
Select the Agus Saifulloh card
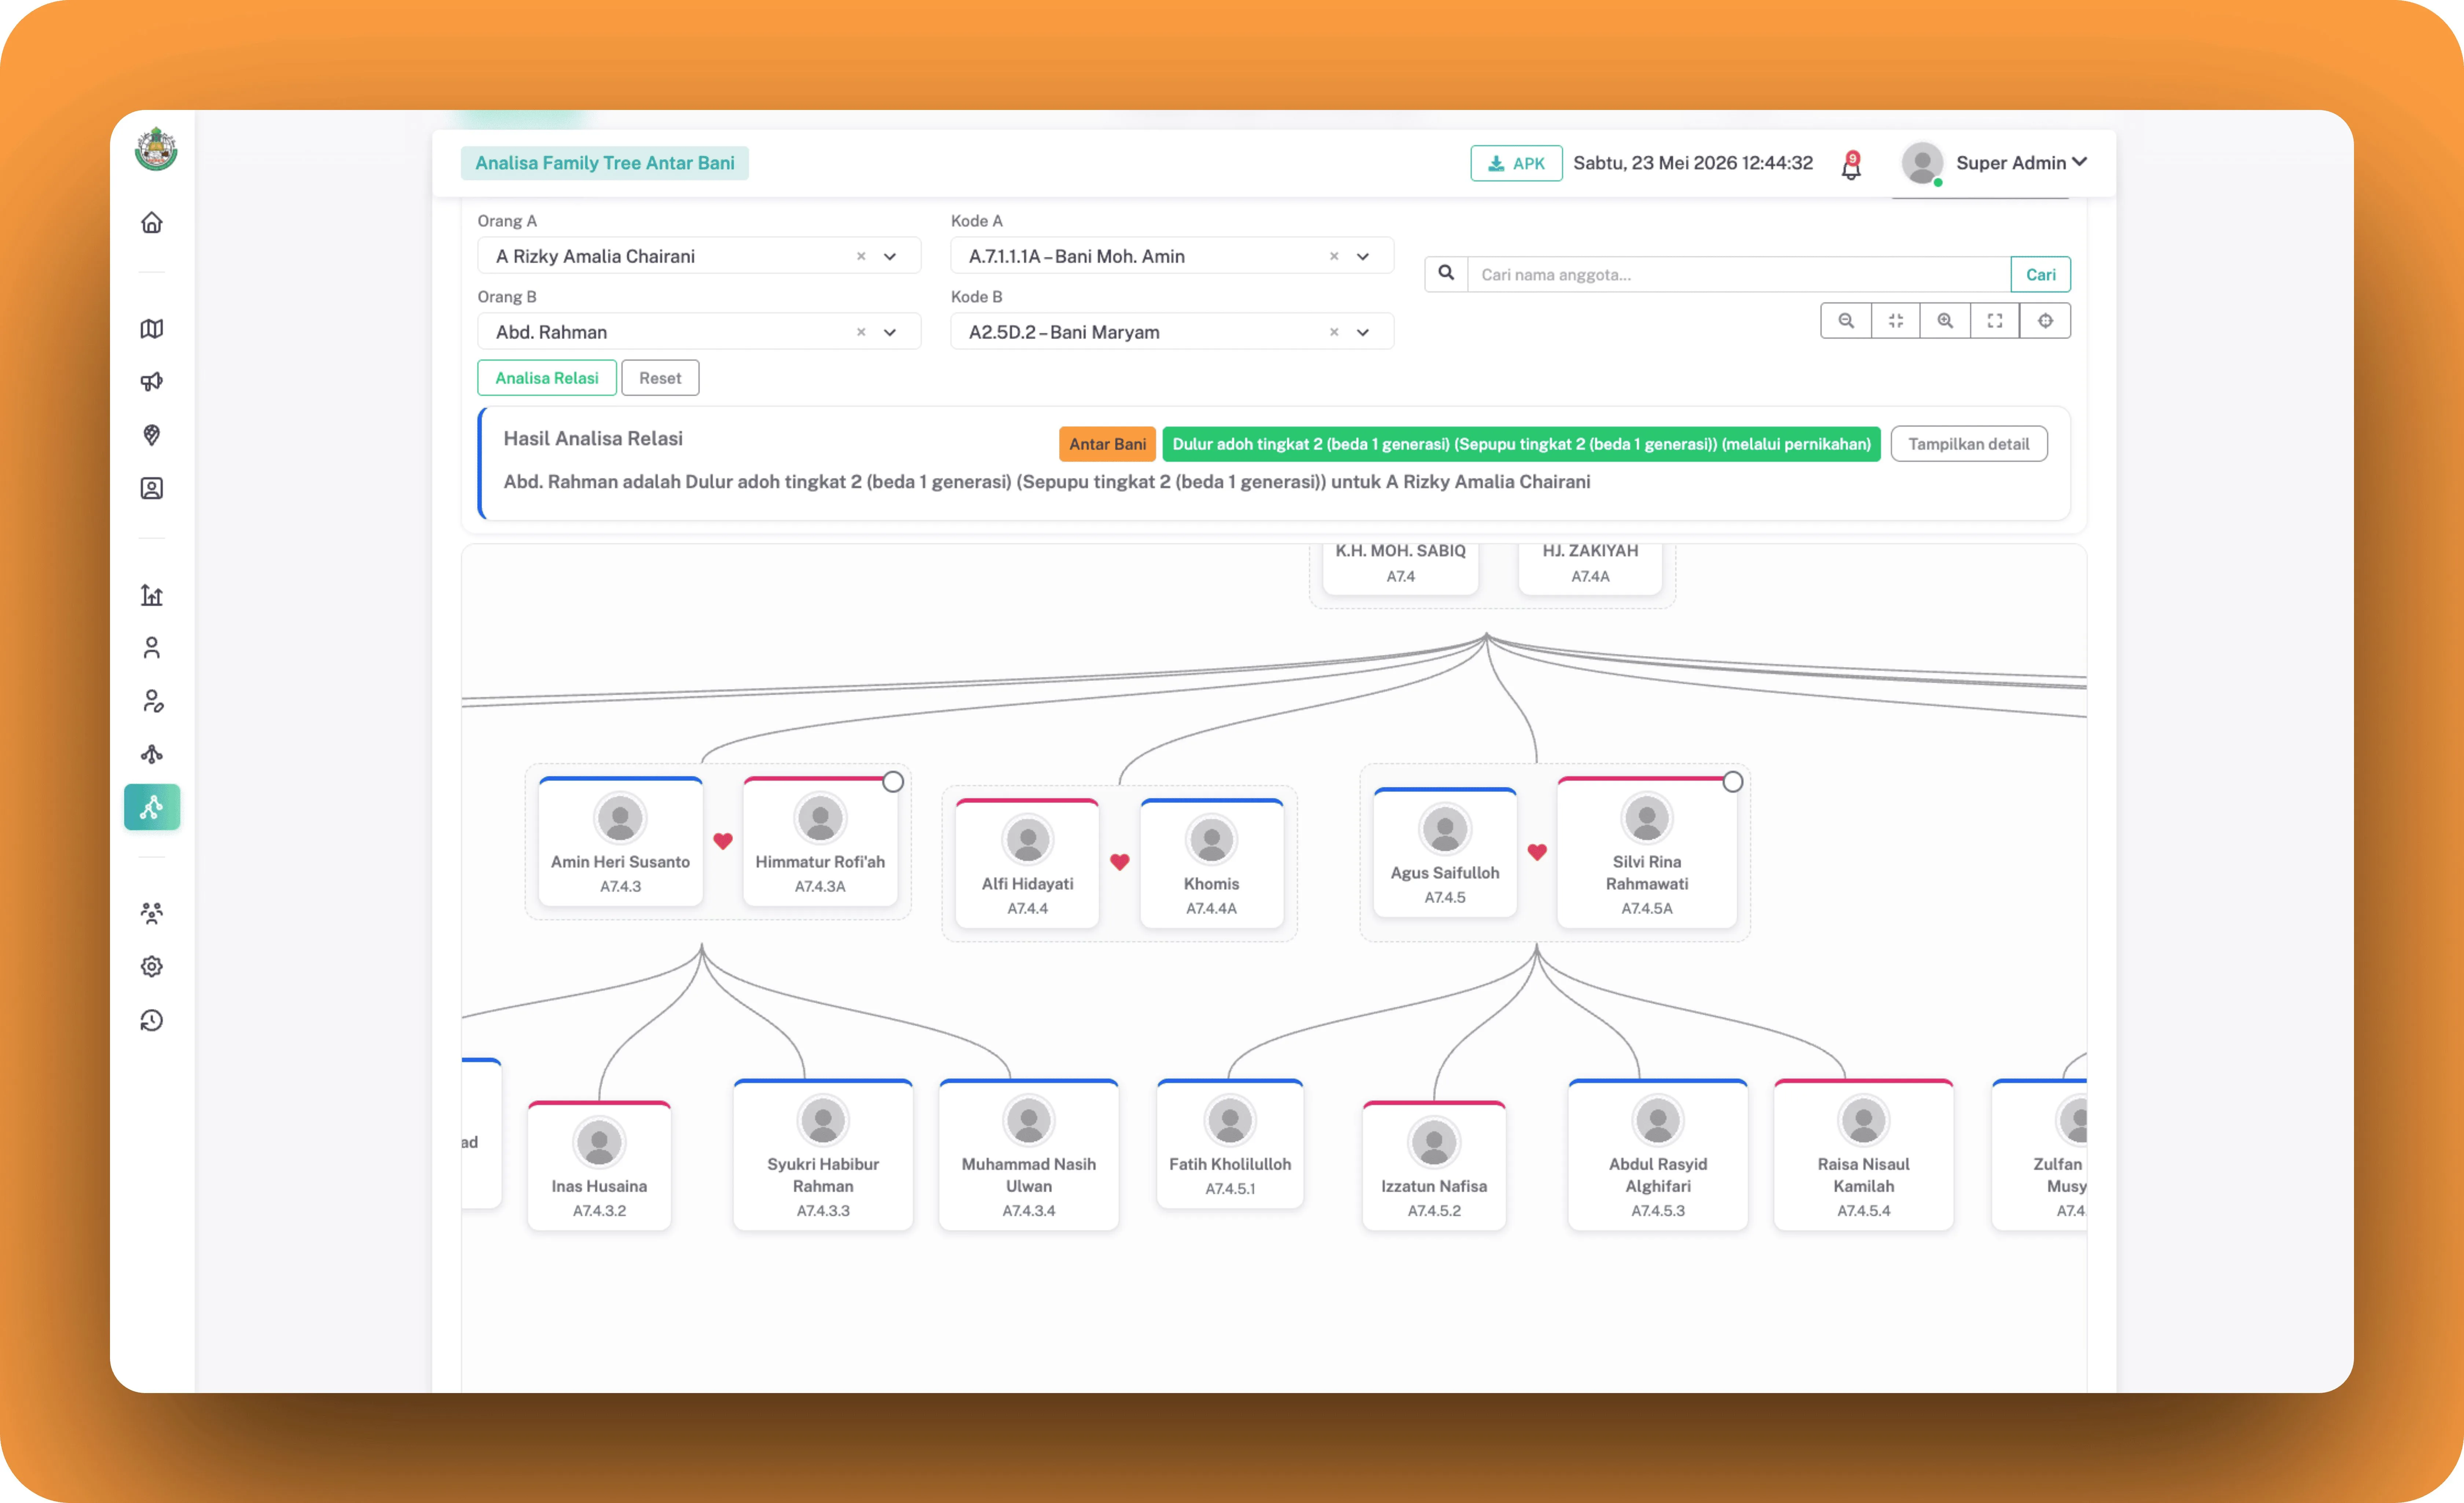1445,852
